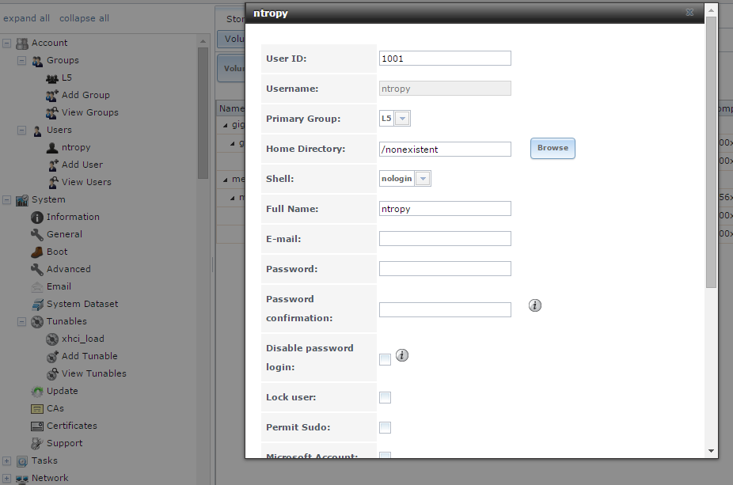Click the E-mail input field
This screenshot has width=733, height=485.
[x=445, y=239]
